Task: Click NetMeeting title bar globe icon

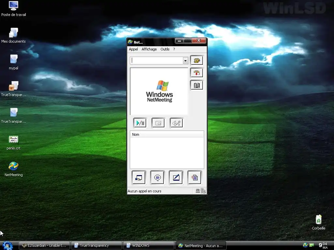Action: point(130,42)
